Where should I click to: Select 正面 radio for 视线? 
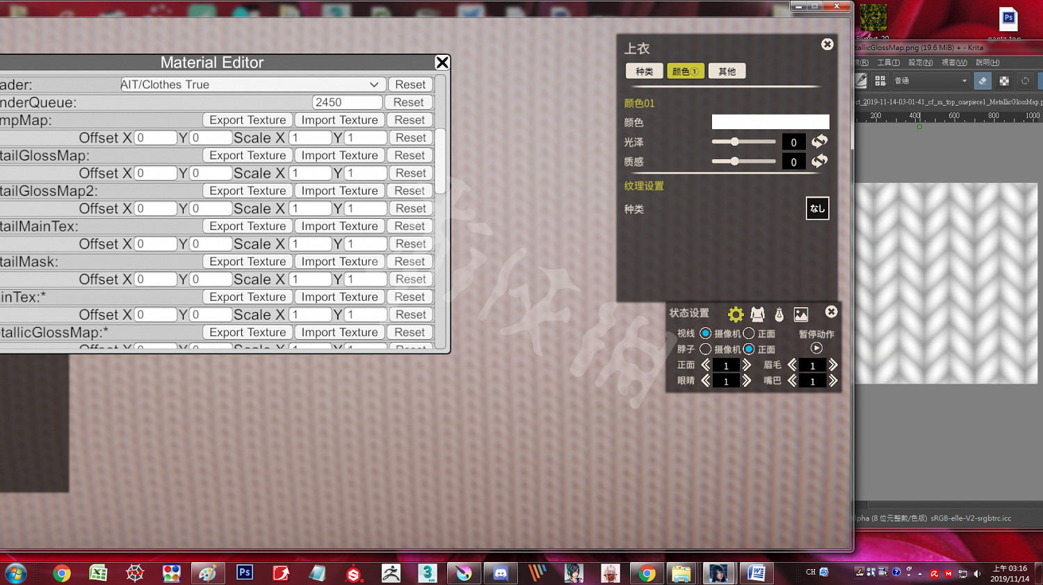click(x=749, y=333)
